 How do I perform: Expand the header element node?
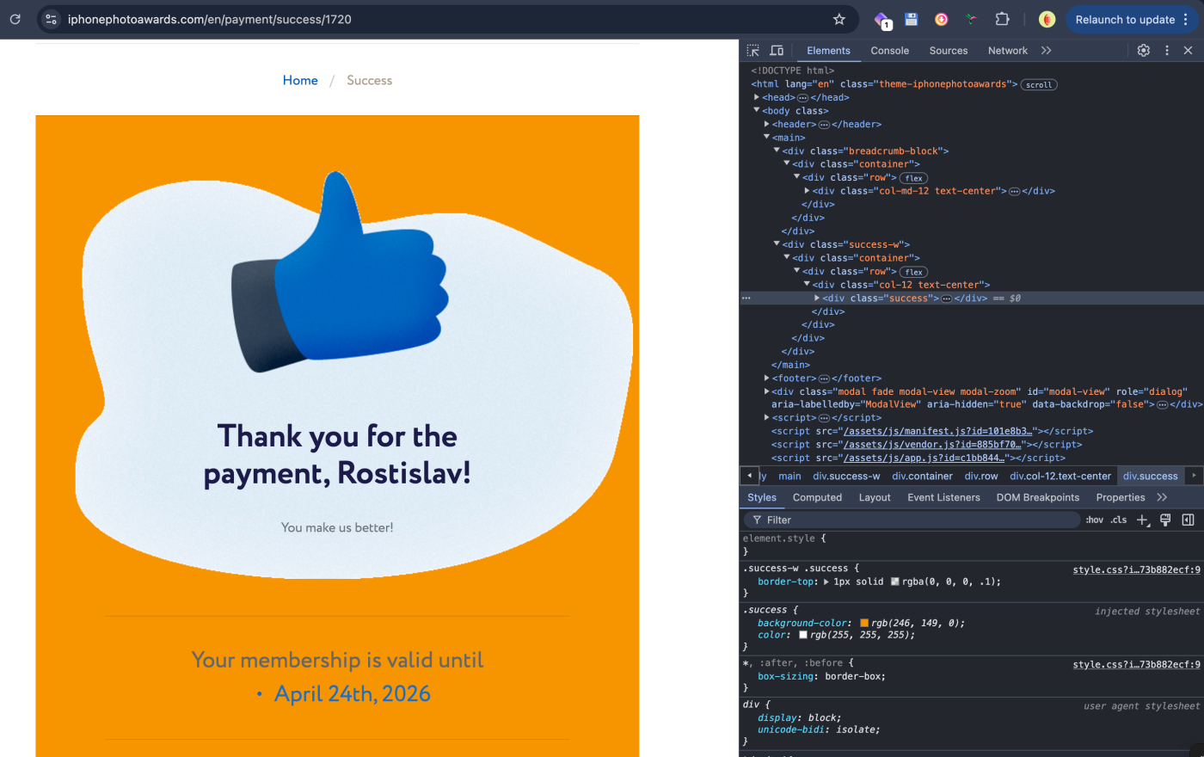tap(767, 124)
